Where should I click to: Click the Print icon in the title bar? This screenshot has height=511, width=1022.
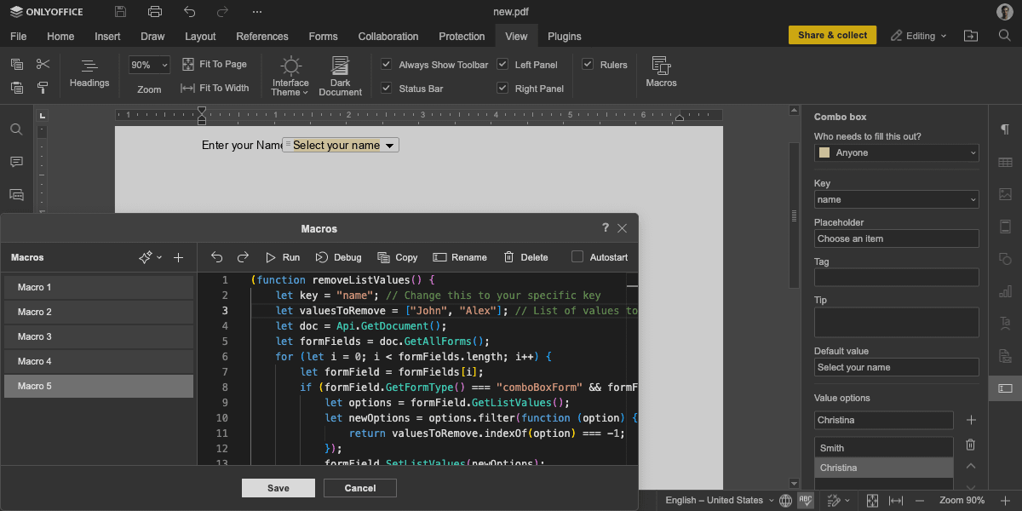click(154, 12)
